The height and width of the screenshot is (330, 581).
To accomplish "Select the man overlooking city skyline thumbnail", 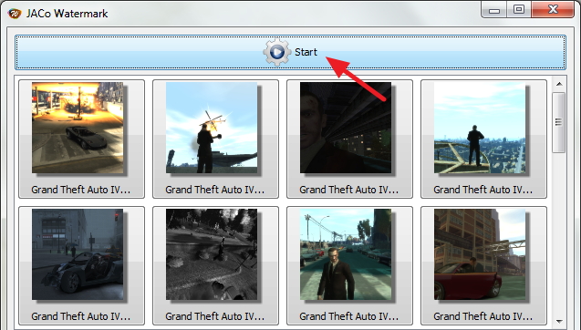I will tap(483, 139).
